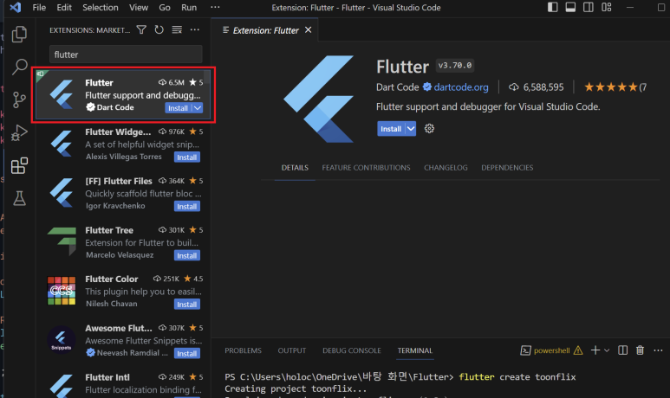Screen dimensions: 670x398
Task: Click the VS Code logo icon
Action: (15, 7)
